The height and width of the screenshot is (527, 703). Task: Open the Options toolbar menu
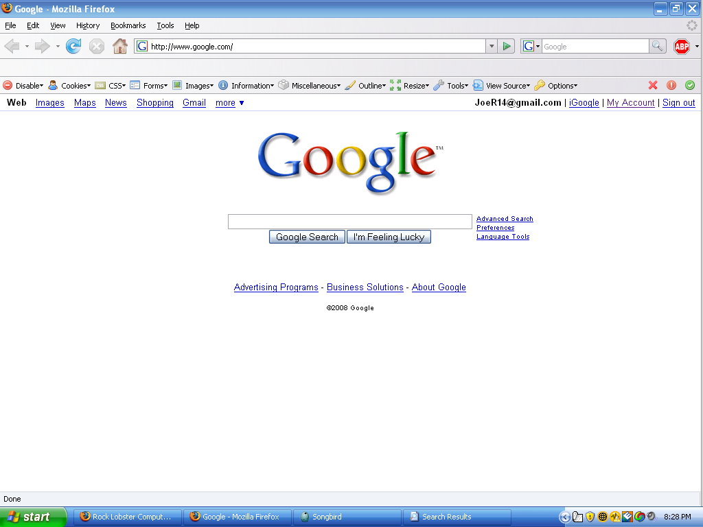556,86
